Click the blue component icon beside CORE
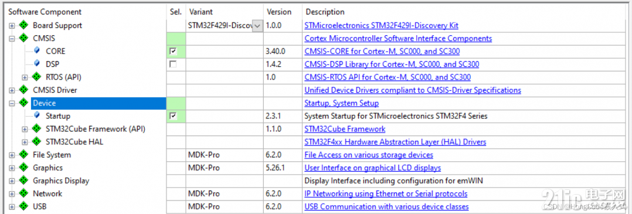 pyautogui.click(x=37, y=51)
